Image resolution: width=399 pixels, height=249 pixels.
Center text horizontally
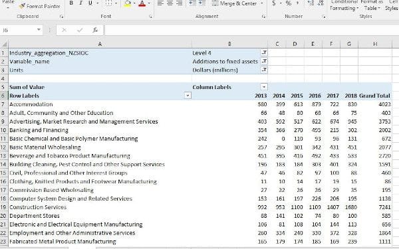point(170,3)
